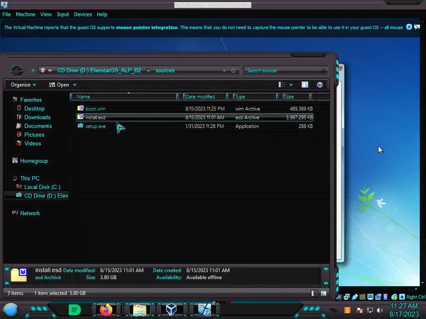
Task: Click the VirtualBox USB status icon
Action: (x=355, y=297)
